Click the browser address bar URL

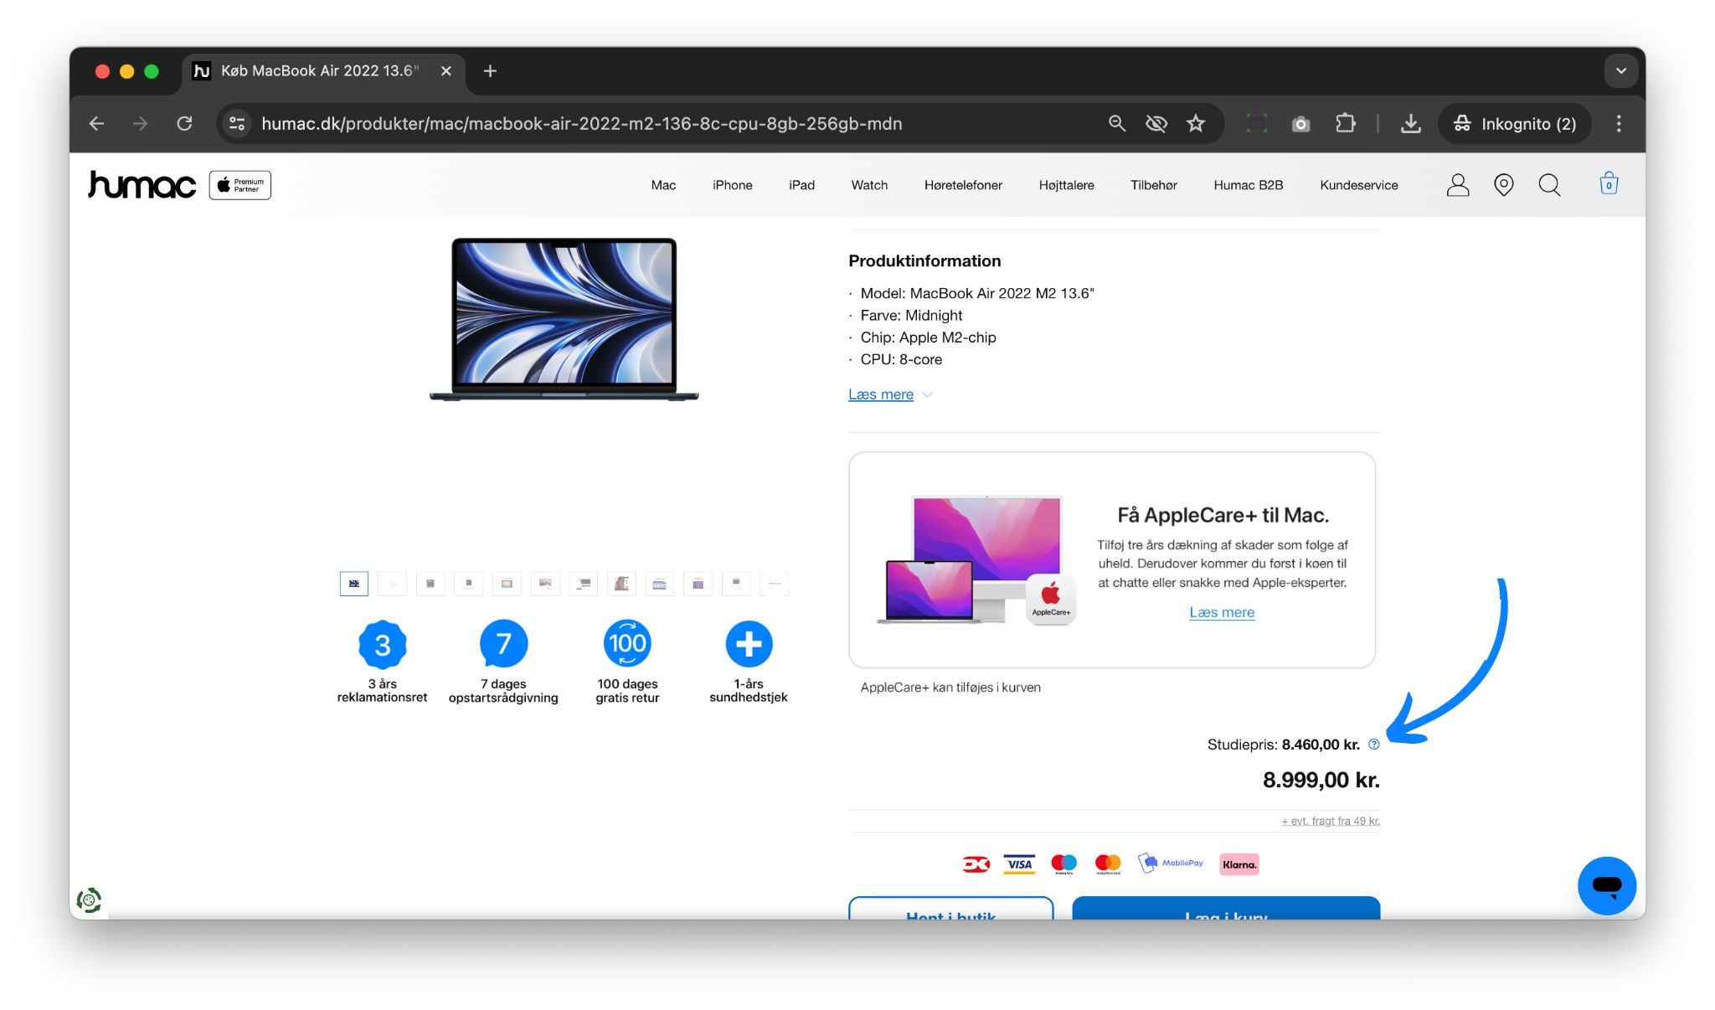point(582,124)
